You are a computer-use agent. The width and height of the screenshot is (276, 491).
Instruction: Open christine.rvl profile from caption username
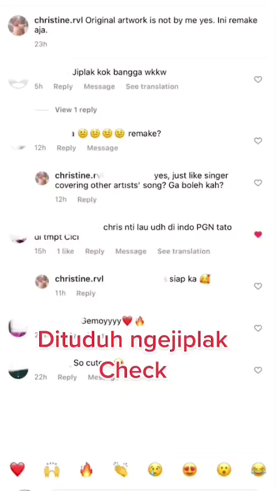[x=59, y=20]
